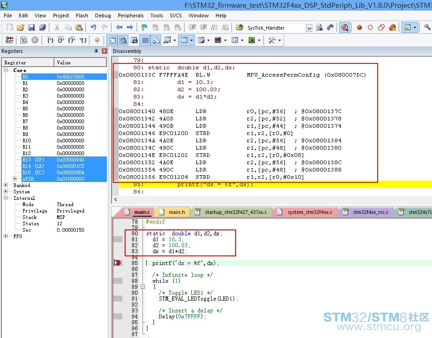432x338 pixels.
Task: Expand the Banked register group
Action: tap(5, 185)
